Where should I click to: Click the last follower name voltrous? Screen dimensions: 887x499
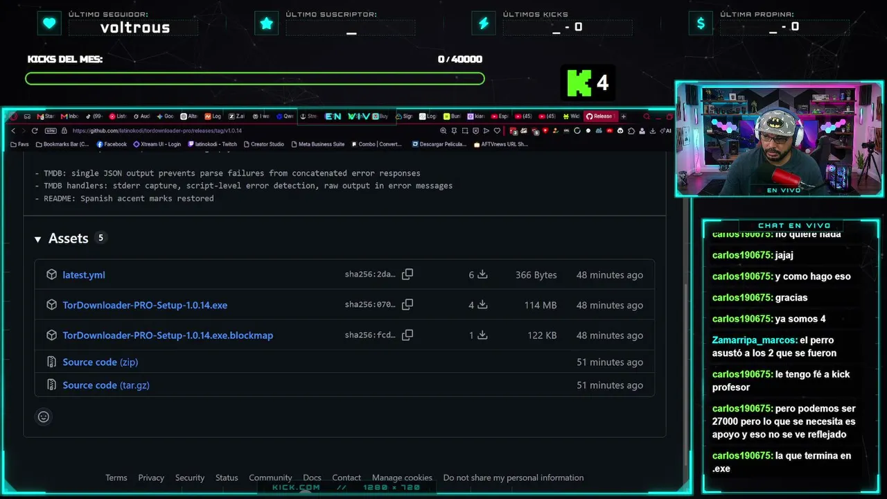(x=135, y=28)
